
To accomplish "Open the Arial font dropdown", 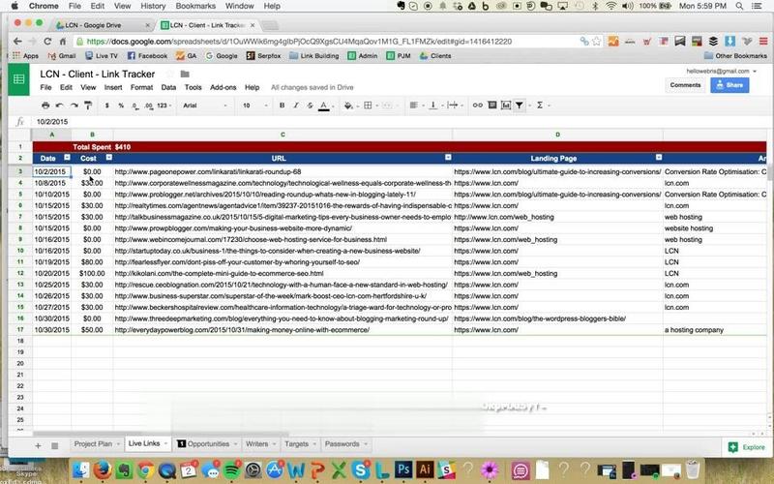I will pos(205,106).
